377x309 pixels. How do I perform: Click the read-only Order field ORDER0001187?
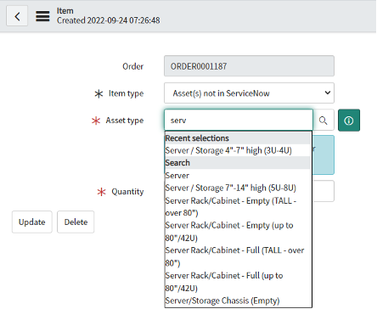pos(249,66)
